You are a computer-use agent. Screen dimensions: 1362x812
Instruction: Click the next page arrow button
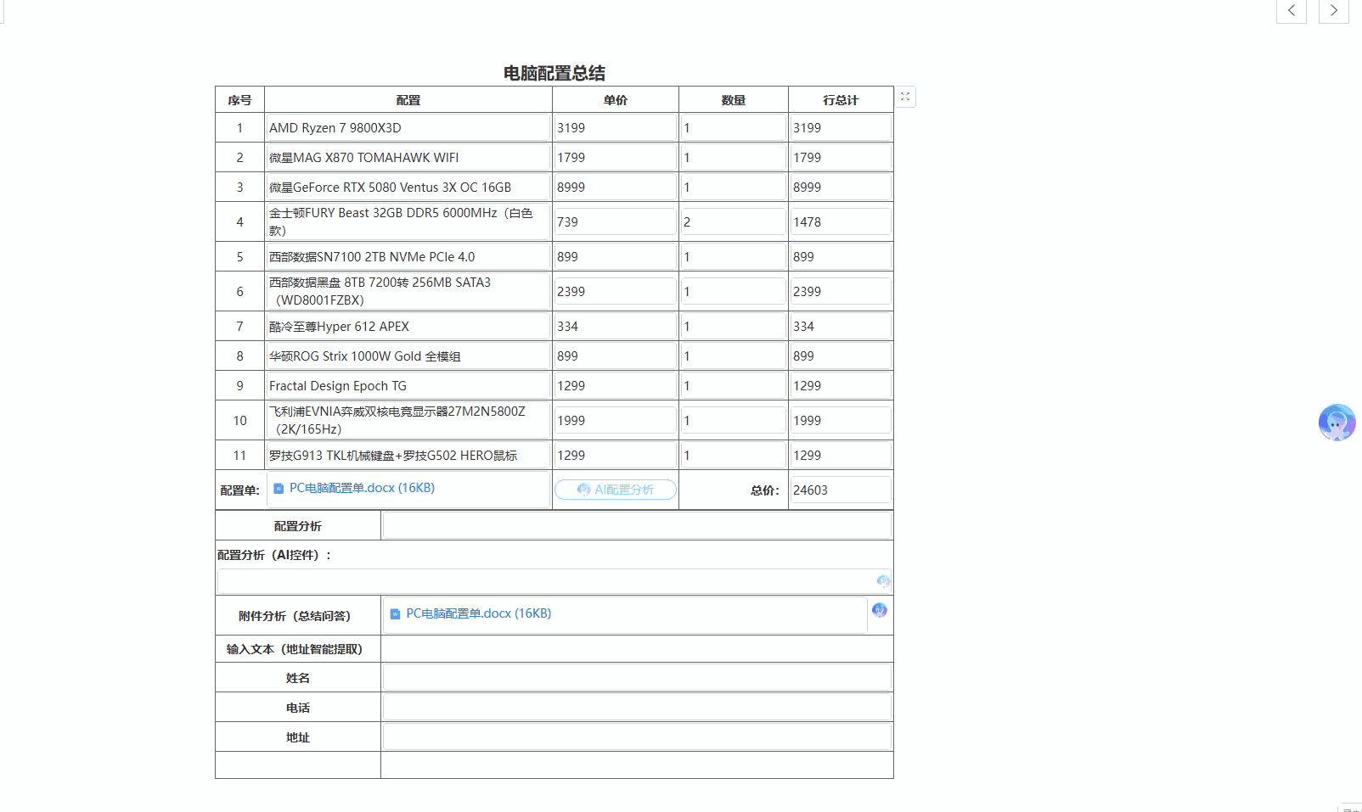(1333, 11)
